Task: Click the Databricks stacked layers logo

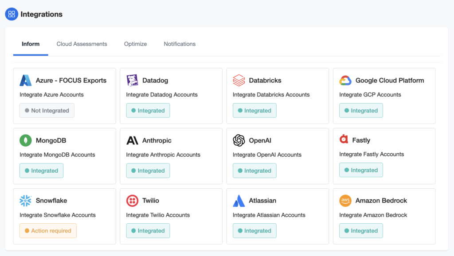Action: (x=239, y=80)
